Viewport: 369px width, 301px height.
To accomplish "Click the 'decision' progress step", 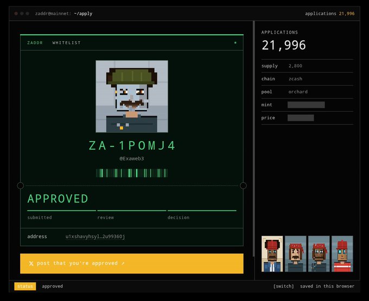I will (179, 217).
